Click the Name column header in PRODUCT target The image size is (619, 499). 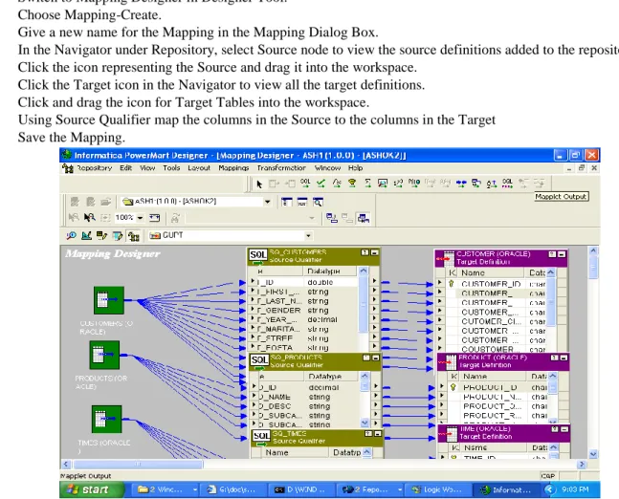493,377
